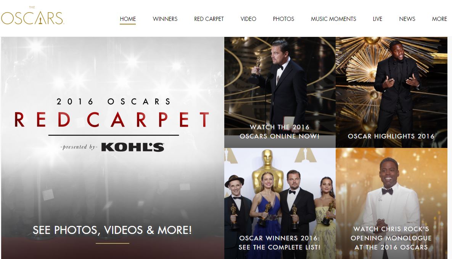This screenshot has width=452, height=259.
Task: Open Oscar Winners 2016 complete list tile
Action: (x=280, y=203)
